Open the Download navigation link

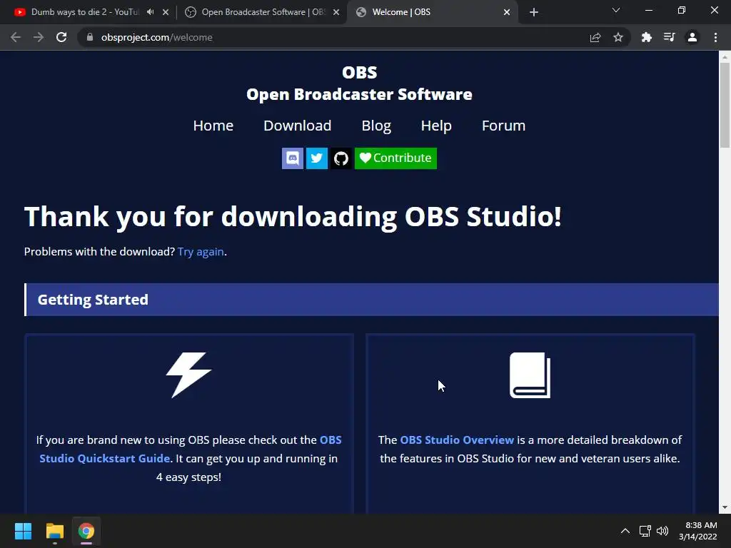pyautogui.click(x=298, y=126)
